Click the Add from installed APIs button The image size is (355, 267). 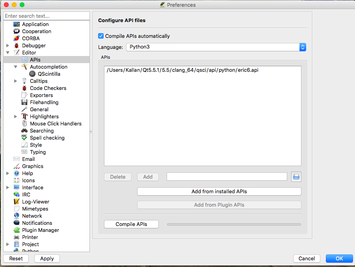coord(219,192)
